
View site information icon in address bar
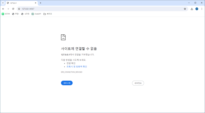(x=19, y=9)
